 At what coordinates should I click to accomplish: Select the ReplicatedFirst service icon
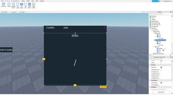150,21
